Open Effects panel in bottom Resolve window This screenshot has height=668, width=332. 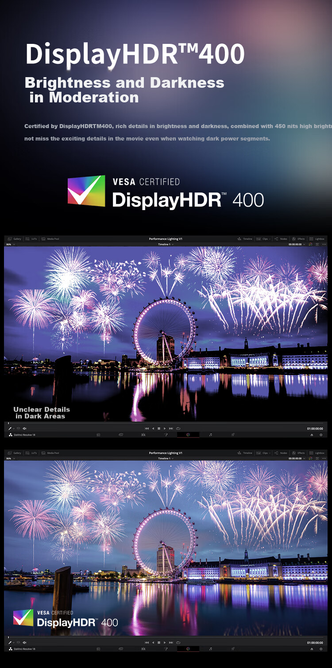298,453
